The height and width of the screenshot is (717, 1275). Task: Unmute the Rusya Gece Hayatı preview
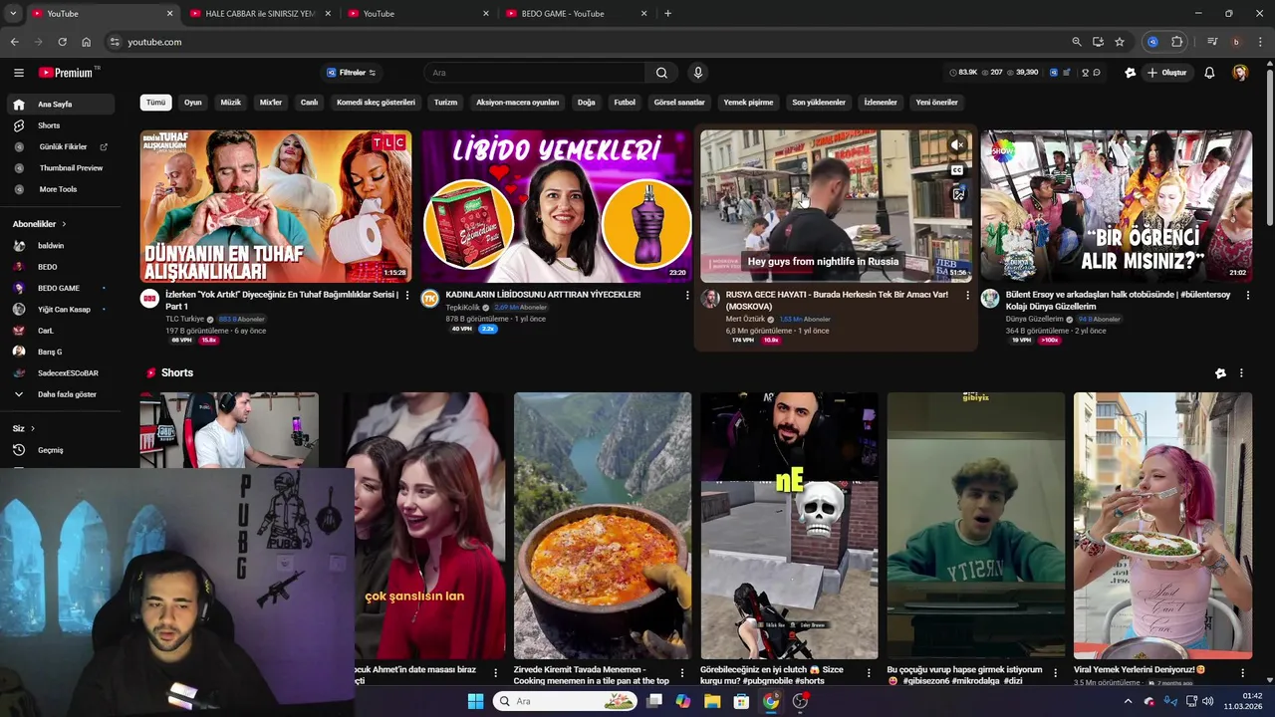(957, 145)
